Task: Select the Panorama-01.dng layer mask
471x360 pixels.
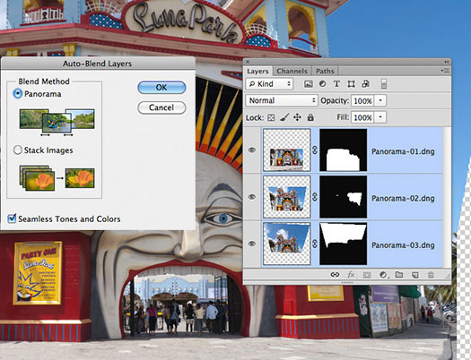Action: point(343,150)
